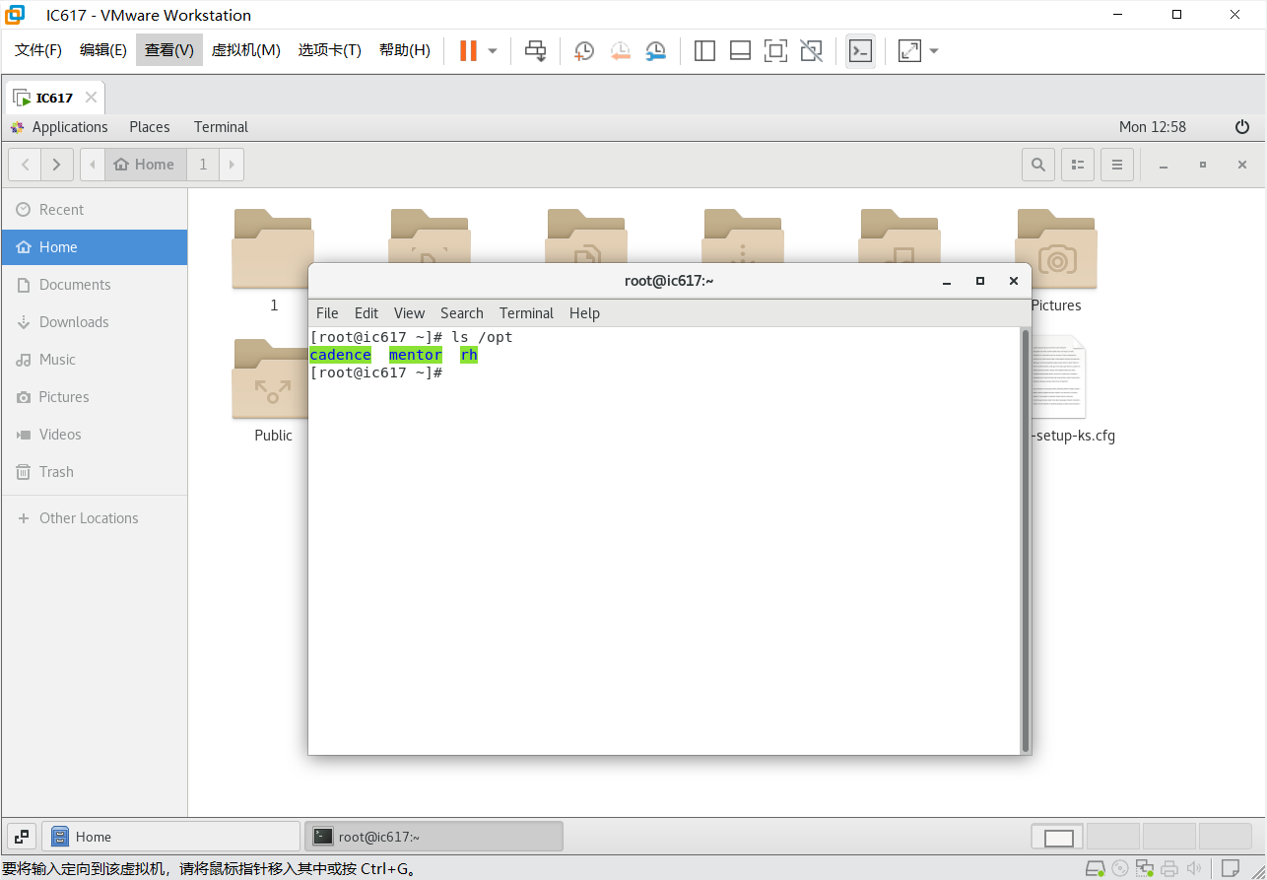The width and height of the screenshot is (1267, 880).
Task: Open the terminal View menu
Action: pyautogui.click(x=409, y=313)
